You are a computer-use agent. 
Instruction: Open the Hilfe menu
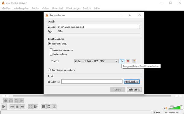click(x=97, y=9)
